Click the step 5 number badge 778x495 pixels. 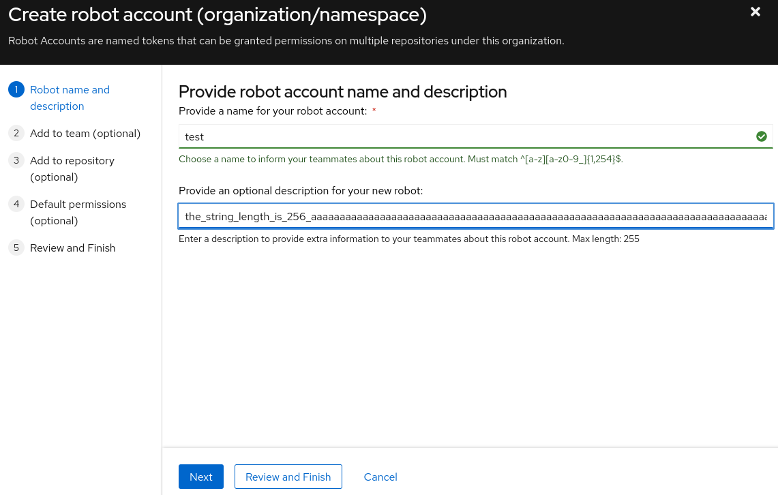[x=16, y=248]
